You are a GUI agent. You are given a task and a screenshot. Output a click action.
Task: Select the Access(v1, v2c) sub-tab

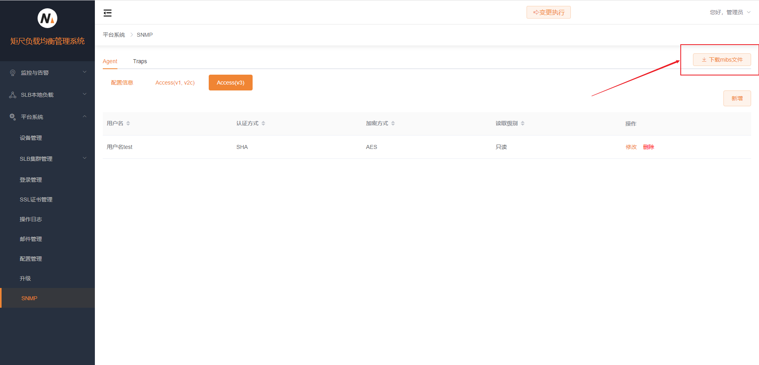[x=175, y=83]
